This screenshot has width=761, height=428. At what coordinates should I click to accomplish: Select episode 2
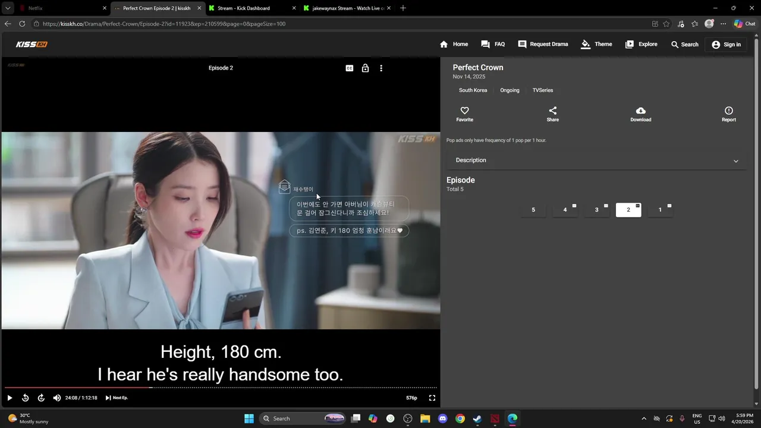click(x=628, y=210)
